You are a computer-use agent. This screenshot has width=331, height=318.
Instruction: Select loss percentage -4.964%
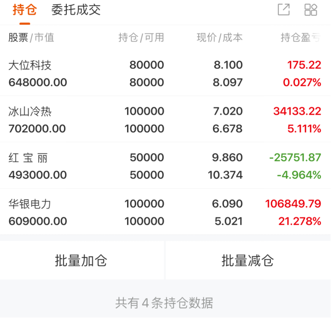click(x=299, y=175)
